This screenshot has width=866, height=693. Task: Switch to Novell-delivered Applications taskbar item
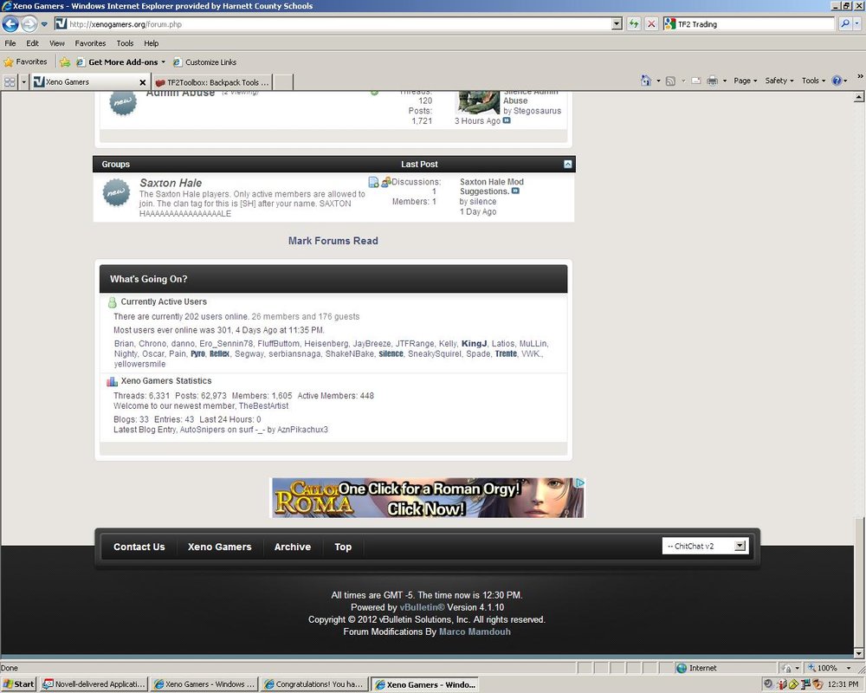(94, 684)
